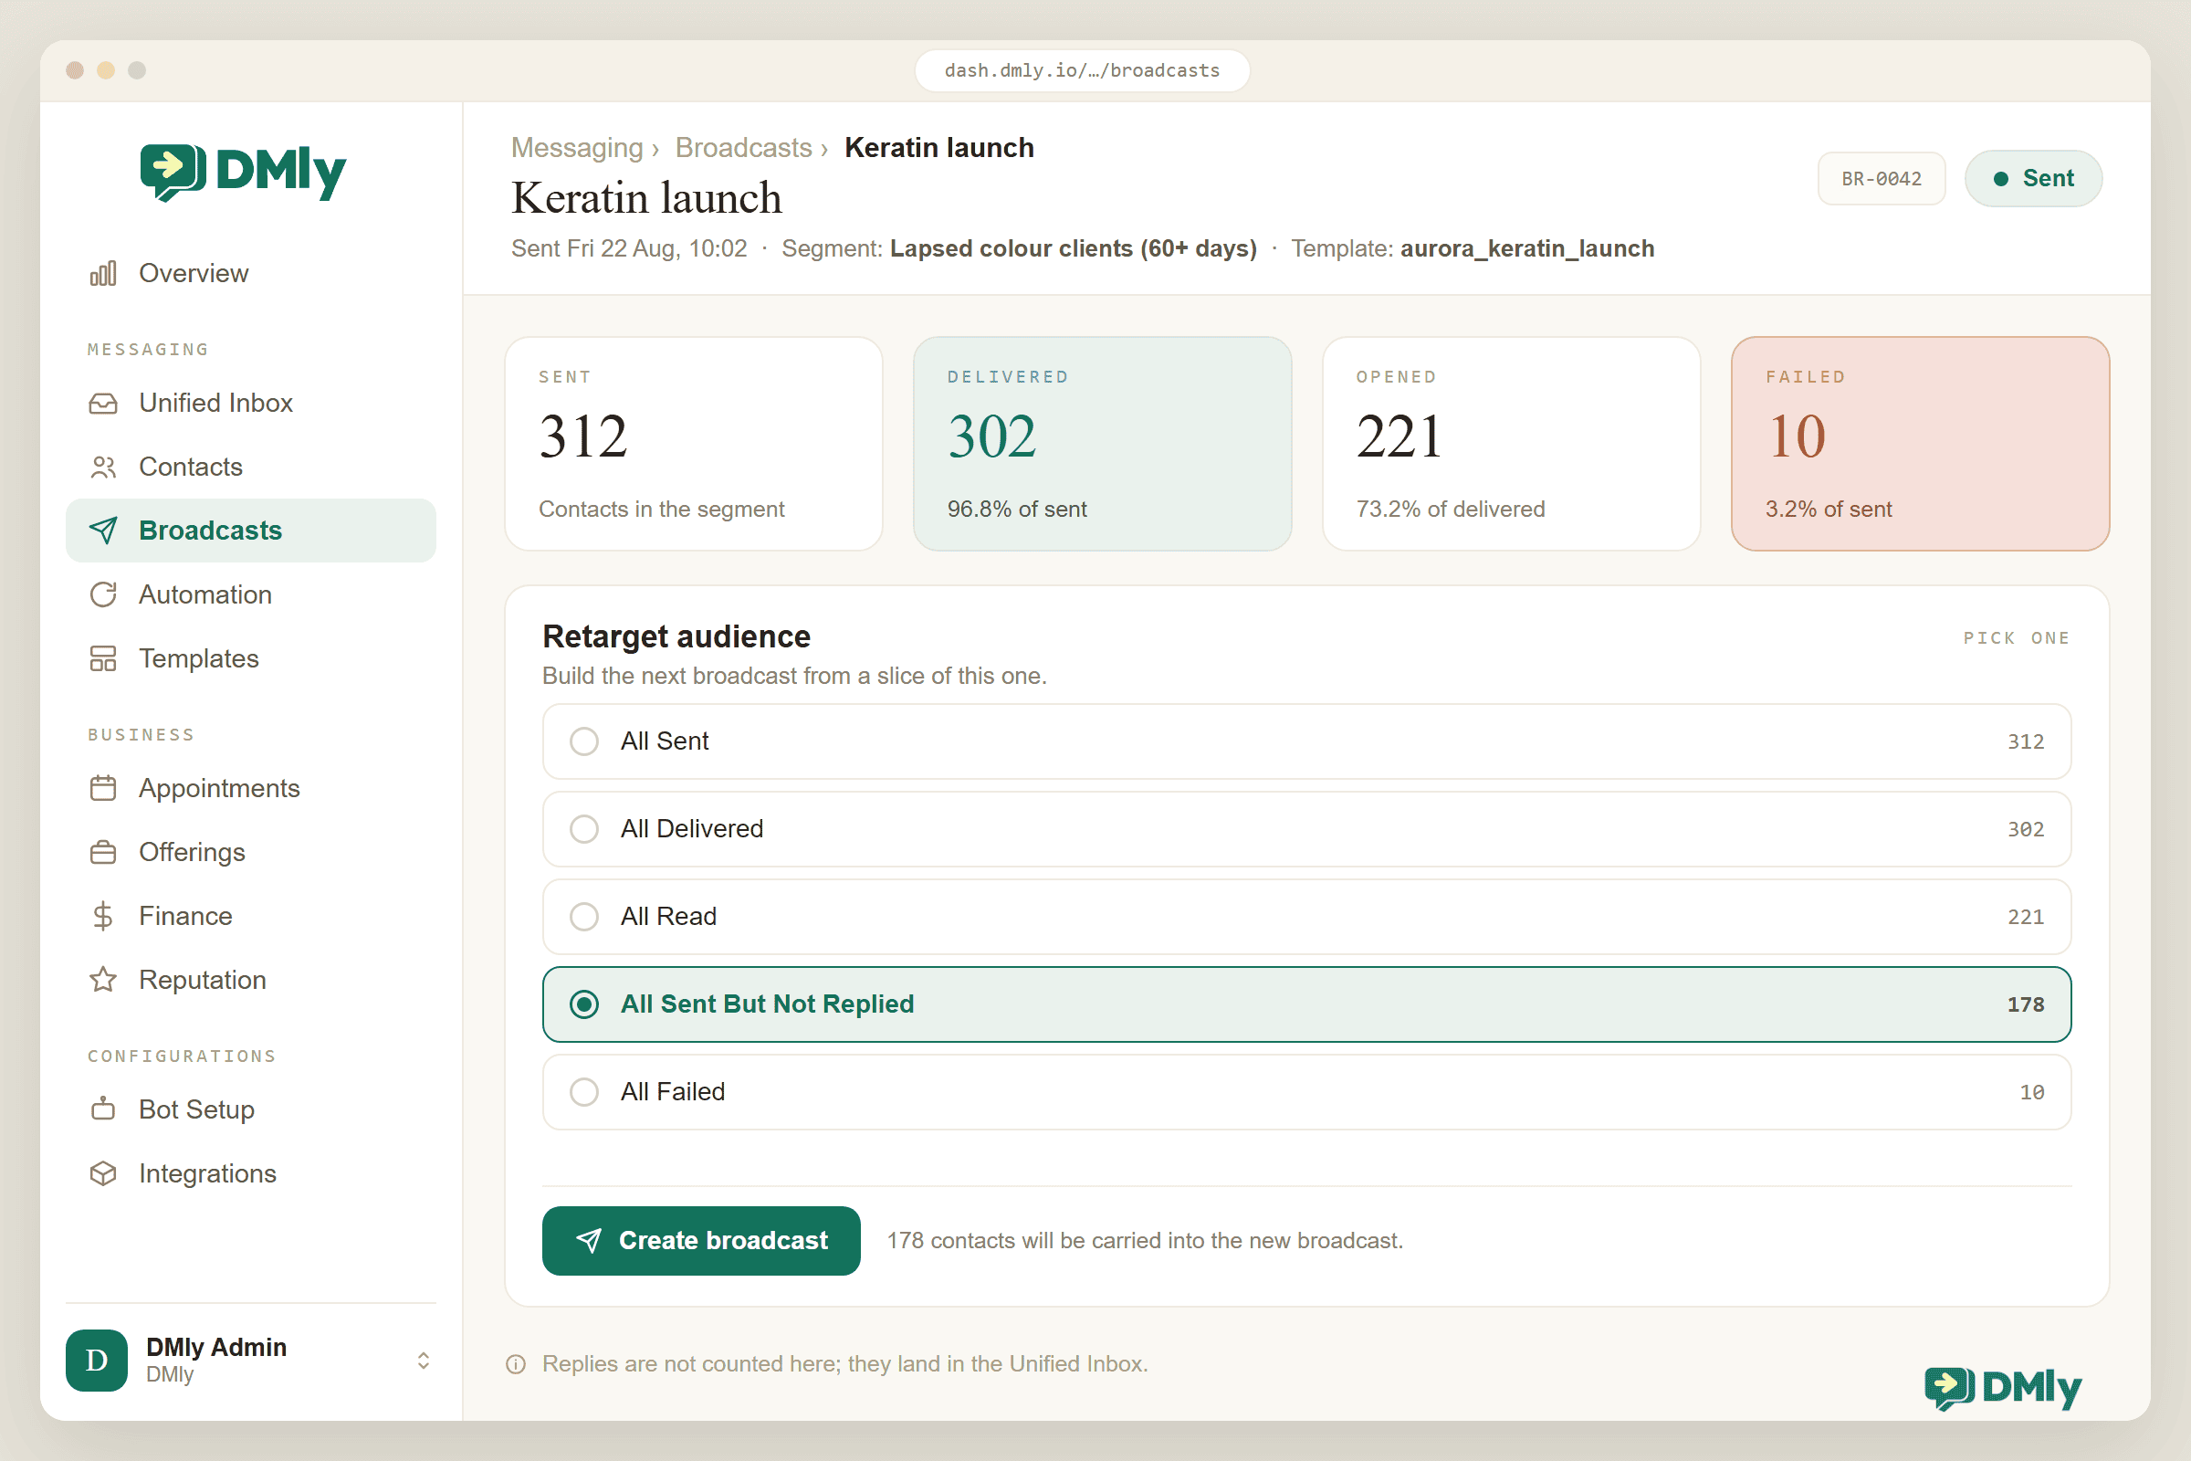Click the Opened 221 stat card
Viewport: 2191px width, 1461px height.
(x=1512, y=445)
